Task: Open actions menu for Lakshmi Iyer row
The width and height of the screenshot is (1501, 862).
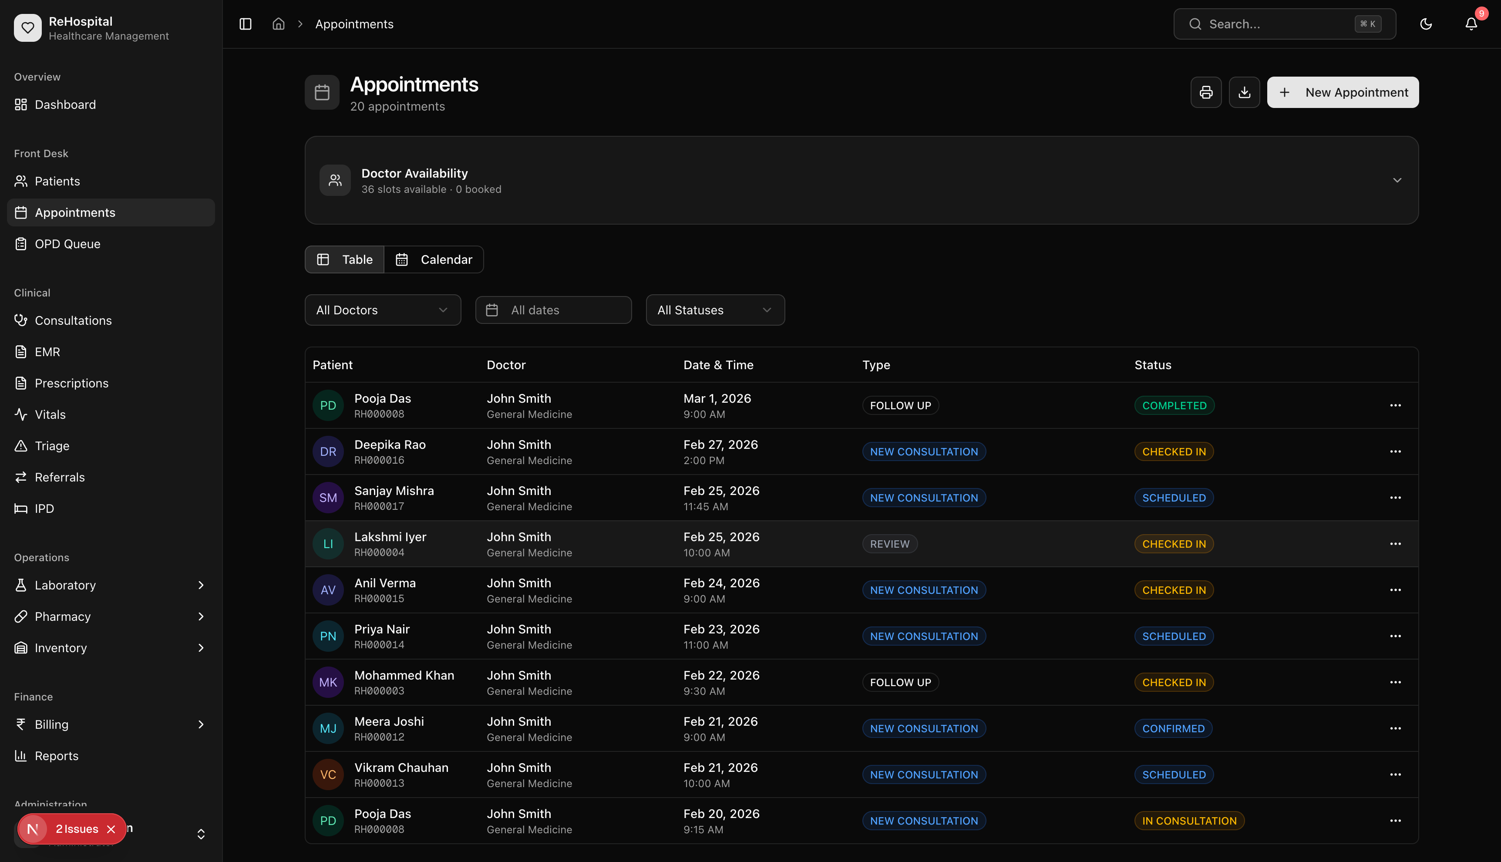Action: [1395, 543]
